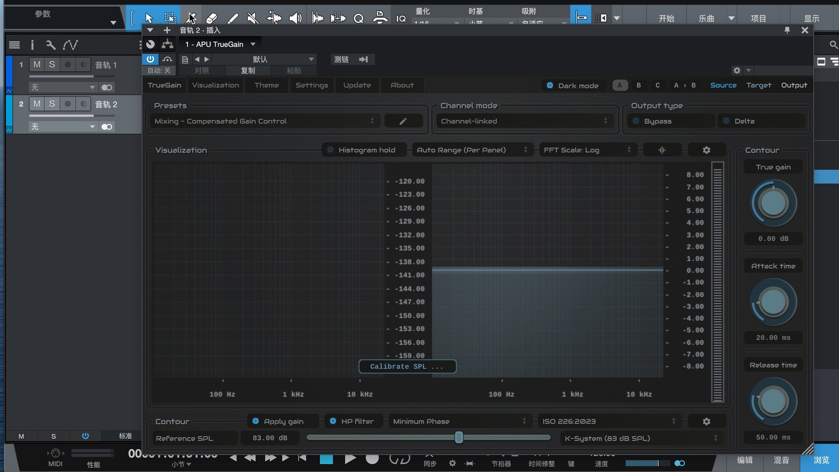Select the Paint pencil tool
Screen dimensions: 839x472
233,18
